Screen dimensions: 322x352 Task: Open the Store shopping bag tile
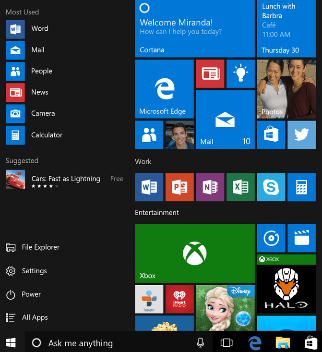coord(271,134)
